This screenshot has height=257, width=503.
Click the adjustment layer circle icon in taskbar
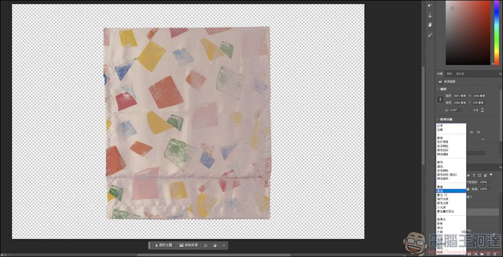point(215,245)
